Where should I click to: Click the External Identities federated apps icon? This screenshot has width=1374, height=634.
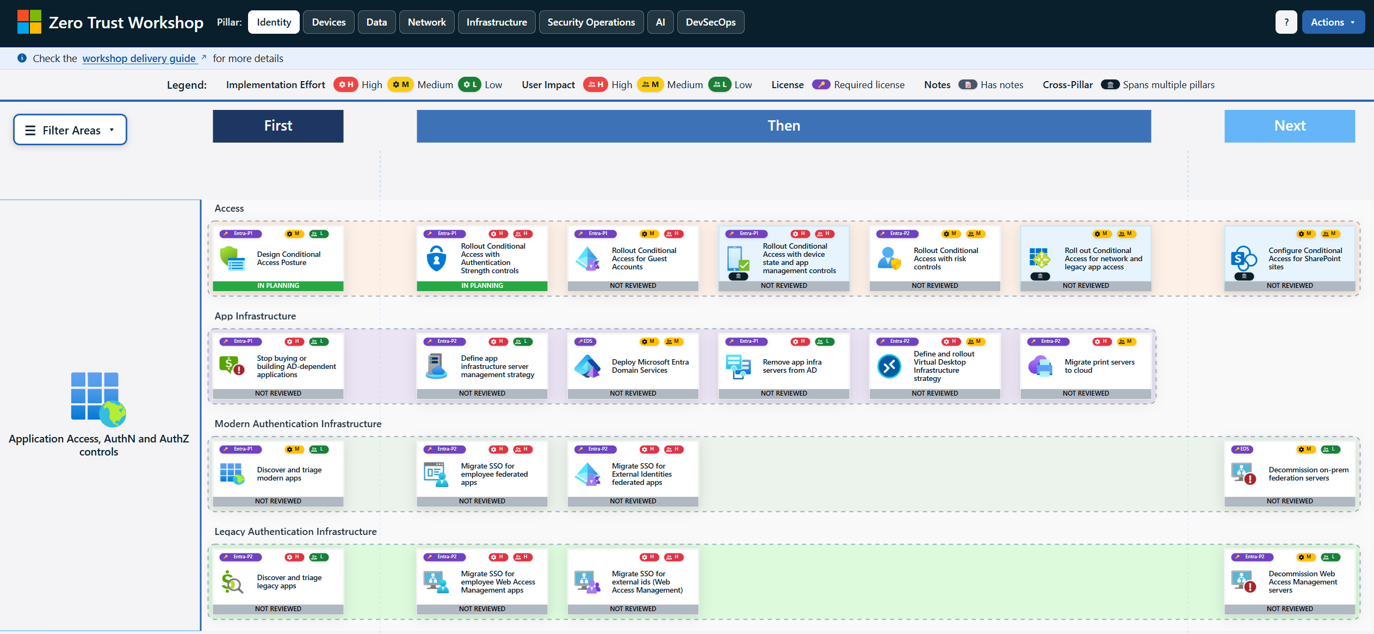coord(587,474)
